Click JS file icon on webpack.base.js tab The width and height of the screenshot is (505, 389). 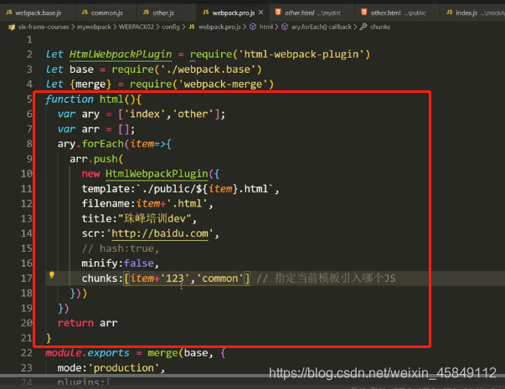point(8,13)
